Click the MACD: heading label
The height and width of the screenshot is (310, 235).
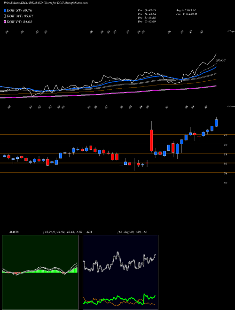pos(14,232)
